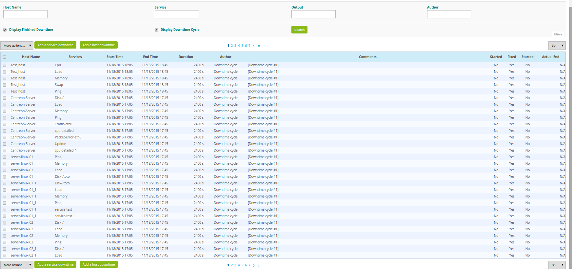Go to page 6 in bottom pagination

coord(246,265)
